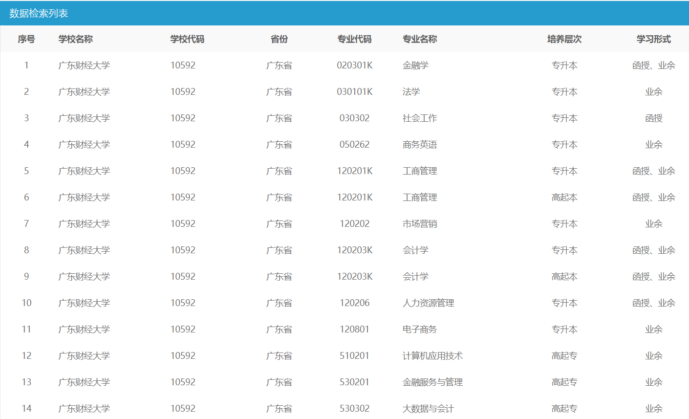Click 广东省 in row 3

click(x=279, y=118)
